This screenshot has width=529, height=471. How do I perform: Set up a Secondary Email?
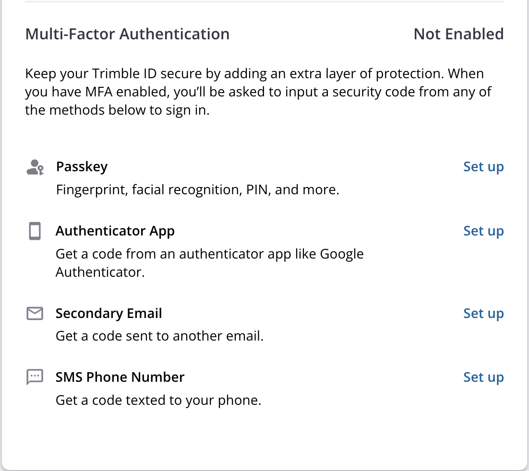pyautogui.click(x=483, y=314)
